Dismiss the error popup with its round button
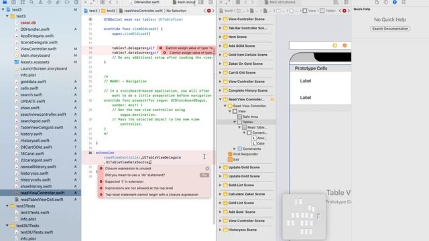 [207, 169]
